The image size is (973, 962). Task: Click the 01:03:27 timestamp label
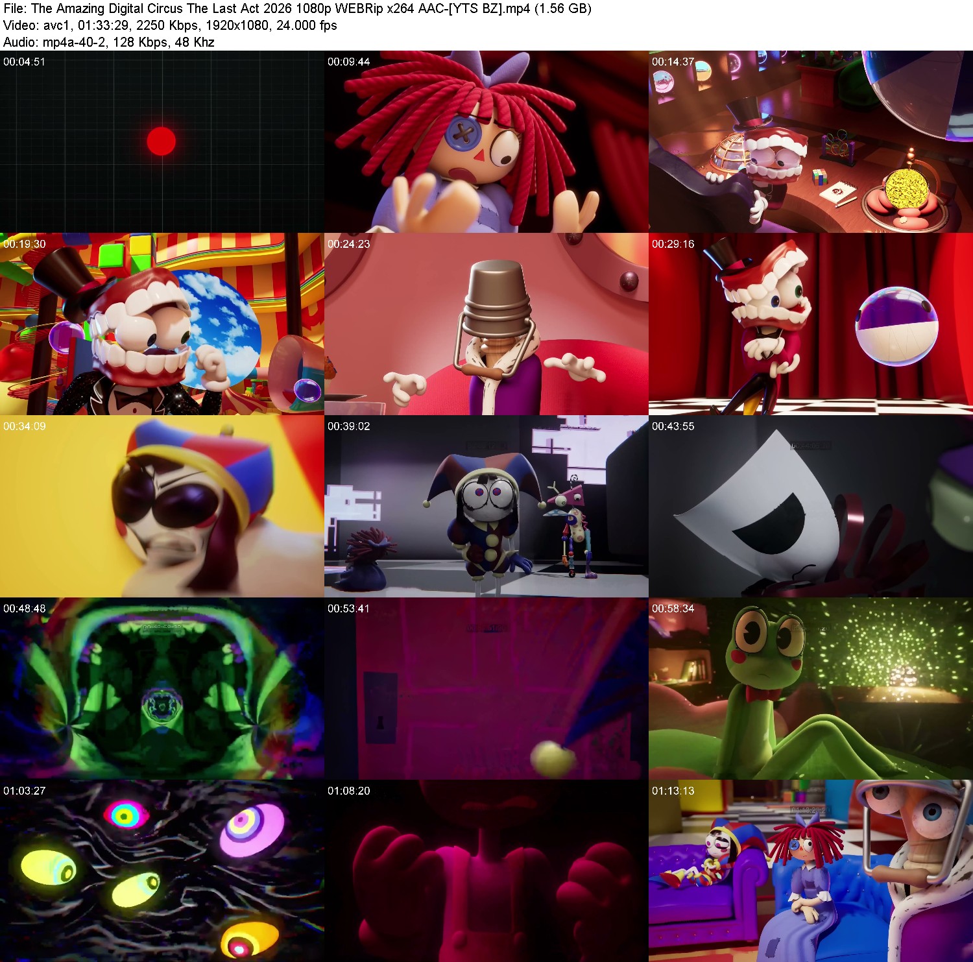(x=24, y=791)
